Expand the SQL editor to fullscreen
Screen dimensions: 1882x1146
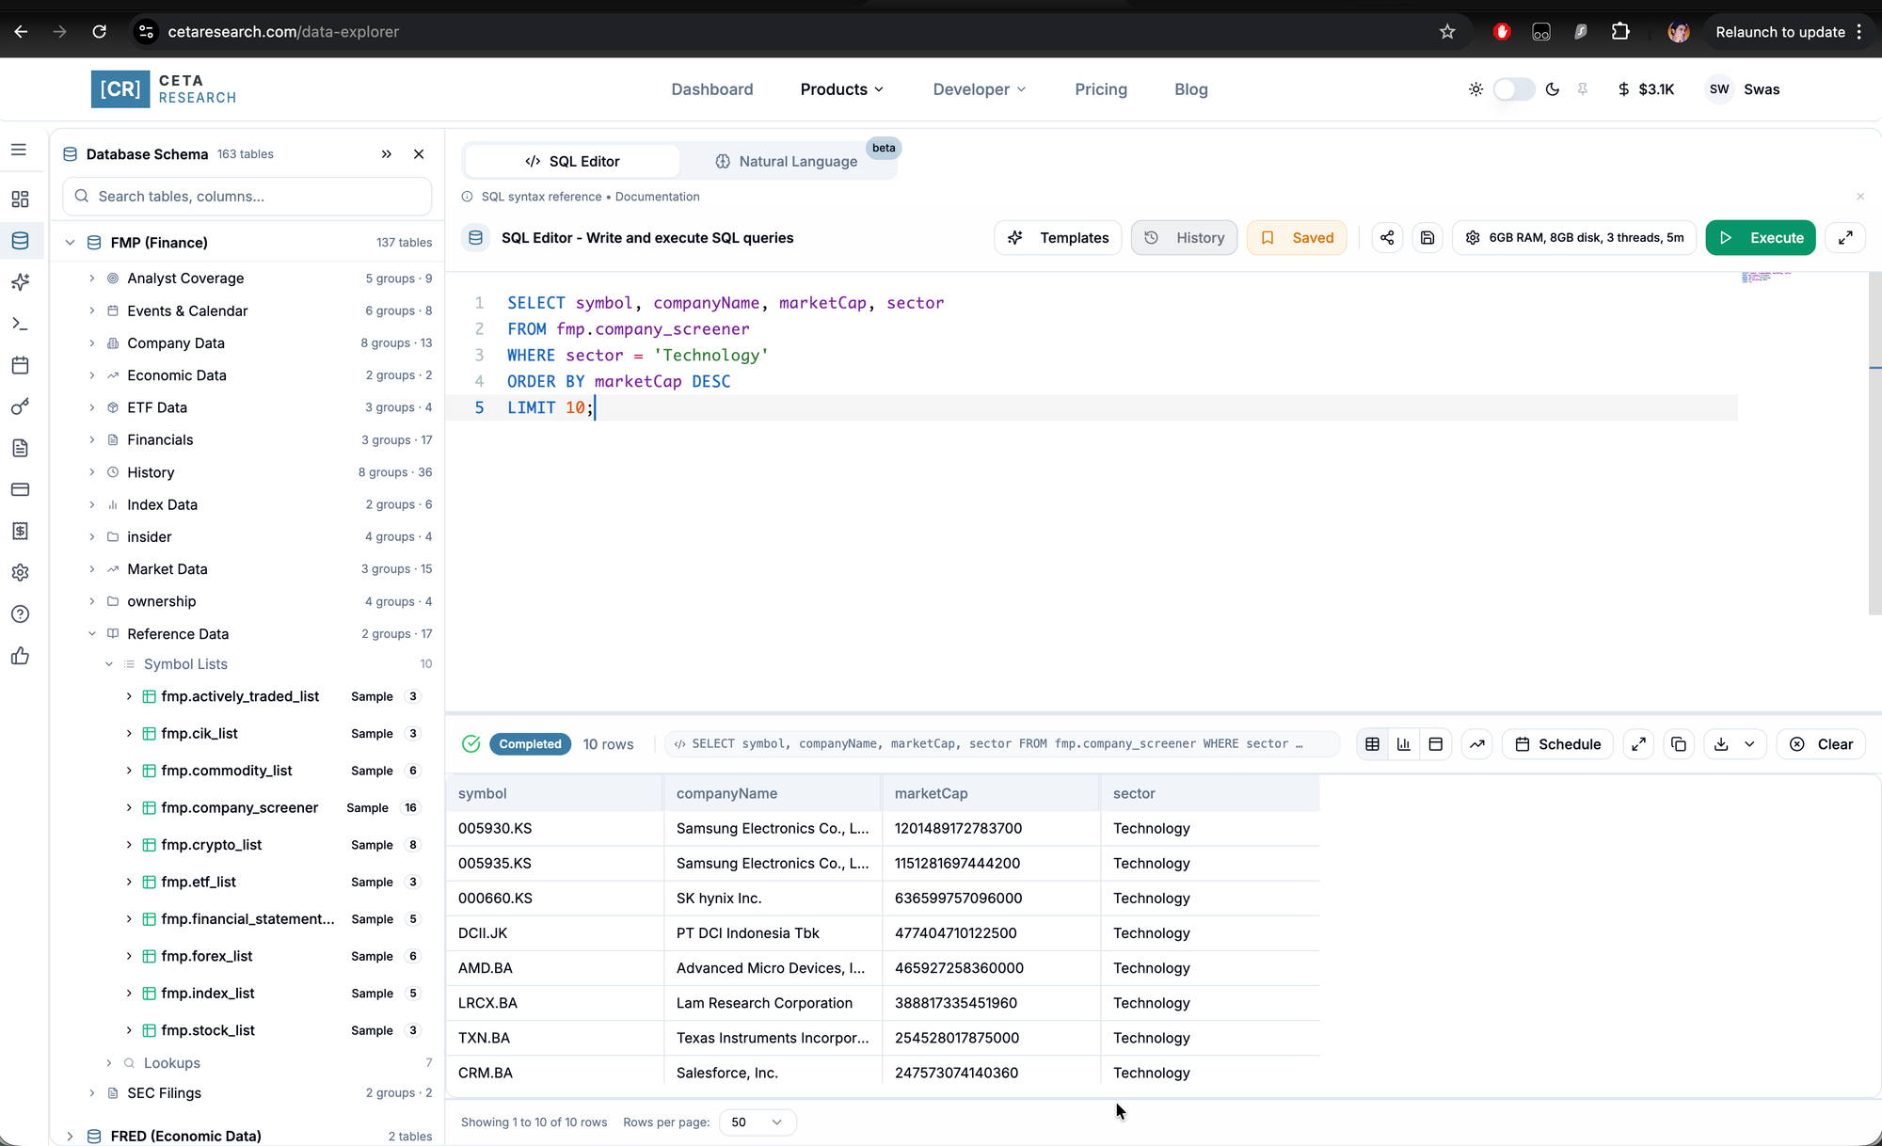[1845, 238]
